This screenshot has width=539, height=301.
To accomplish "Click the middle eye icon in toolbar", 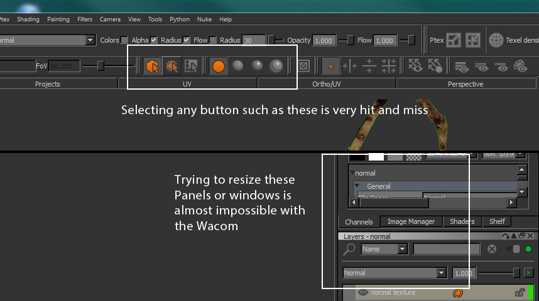I will tap(482, 67).
